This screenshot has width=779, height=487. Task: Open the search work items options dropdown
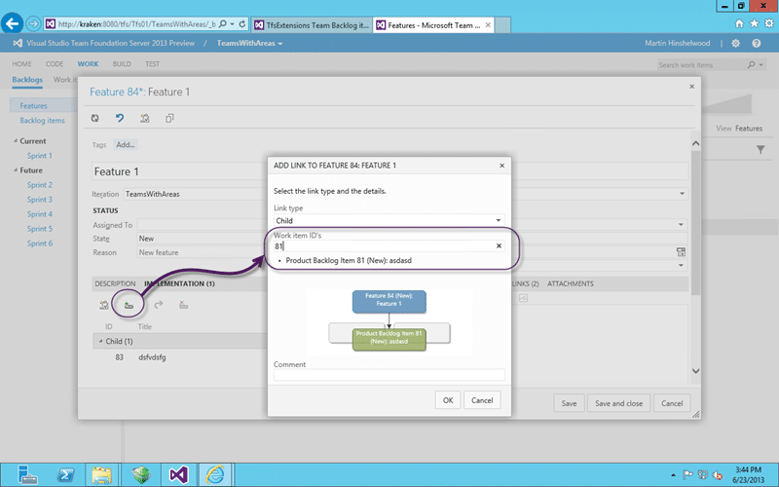(x=761, y=65)
